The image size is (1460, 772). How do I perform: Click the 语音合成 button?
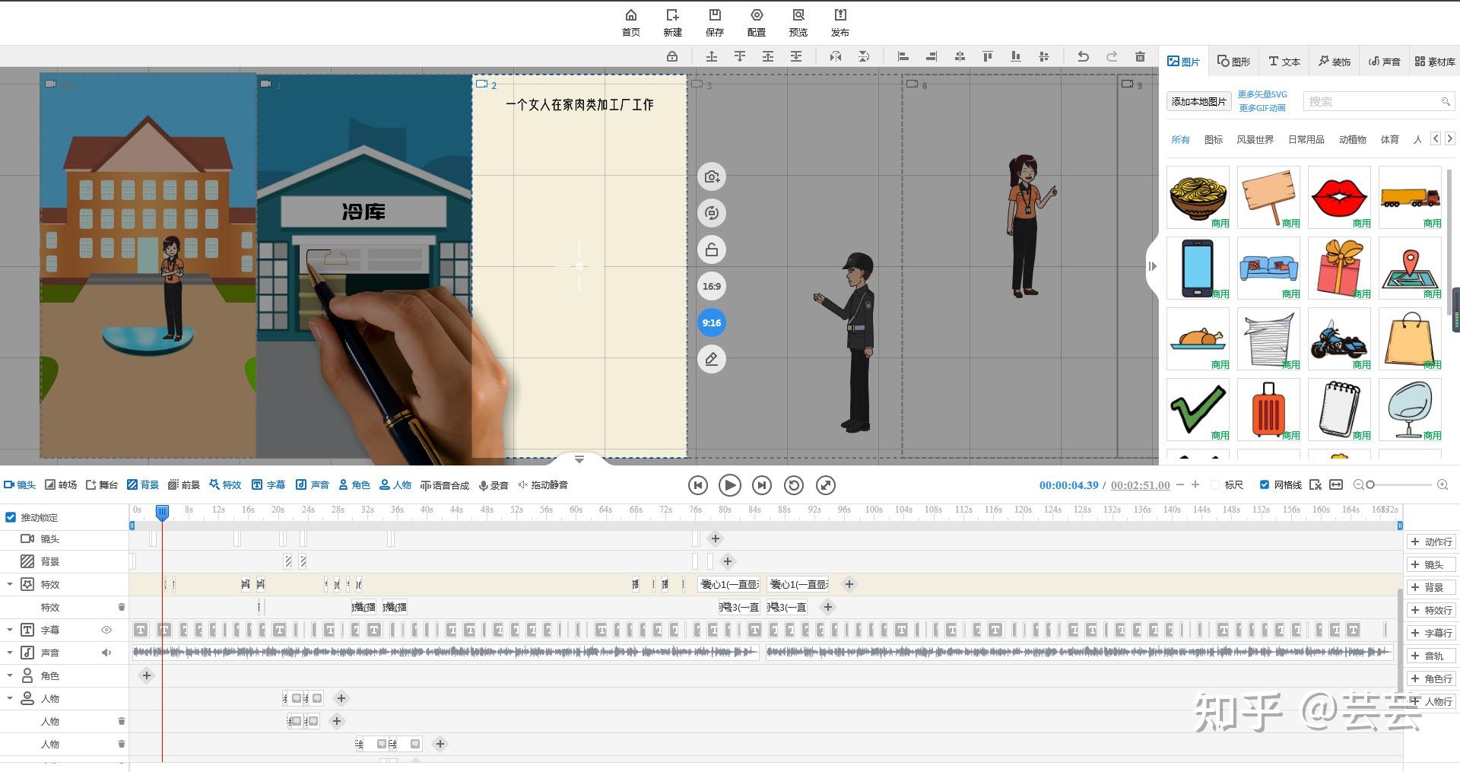point(444,484)
